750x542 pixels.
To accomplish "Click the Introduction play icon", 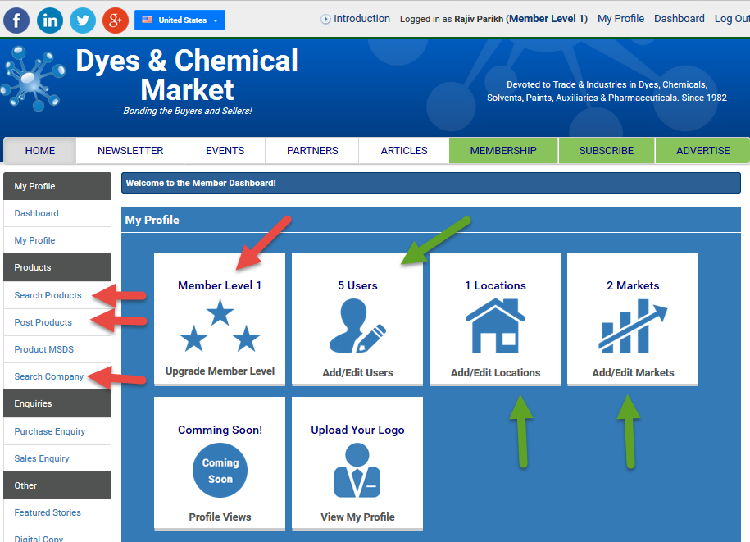I will click(325, 19).
